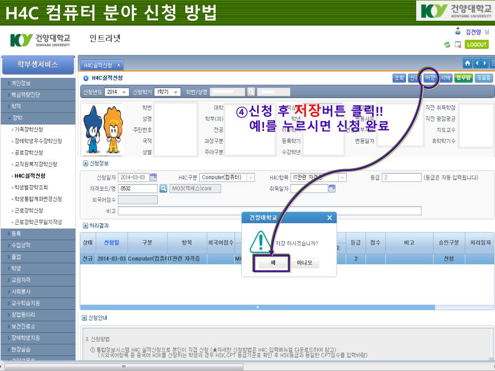Click magnifier icon beside 학번/성명 field
The height and width of the screenshot is (371, 495).
coord(251,92)
